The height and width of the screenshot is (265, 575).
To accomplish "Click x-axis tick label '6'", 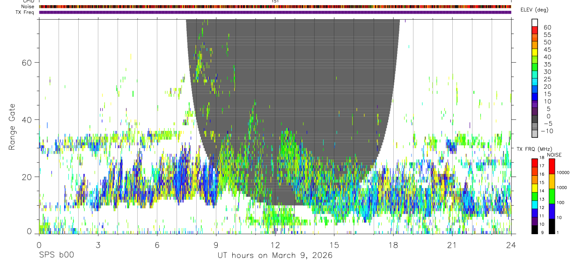I will [157, 245].
